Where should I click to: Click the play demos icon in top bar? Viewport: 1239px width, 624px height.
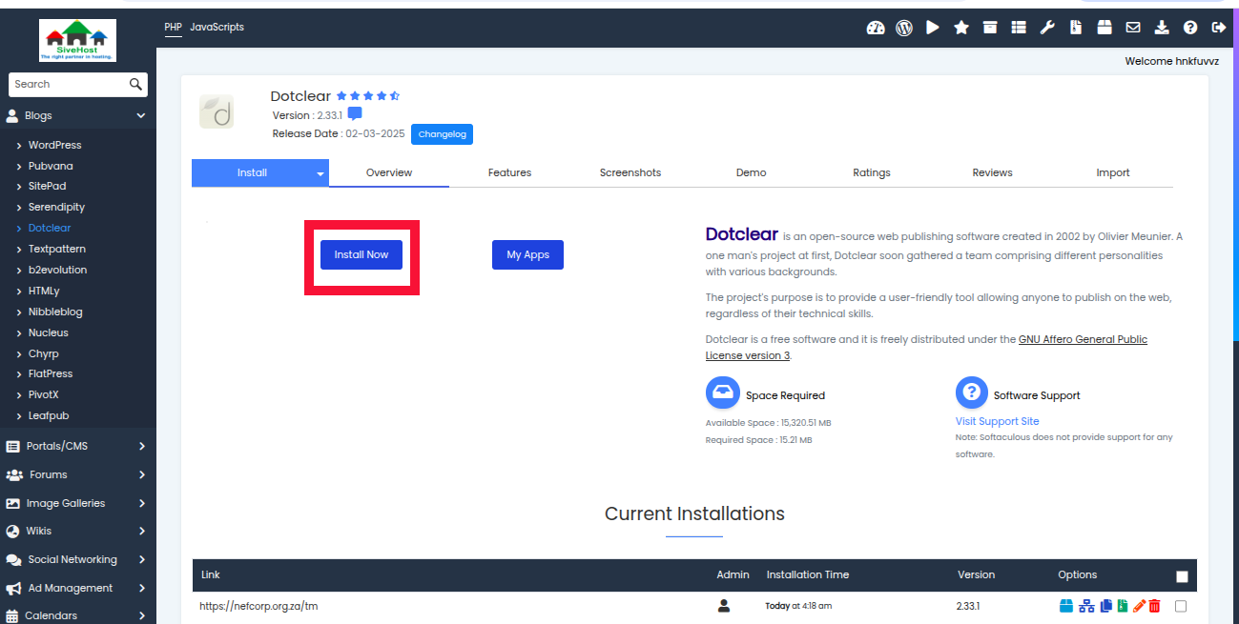[933, 28]
